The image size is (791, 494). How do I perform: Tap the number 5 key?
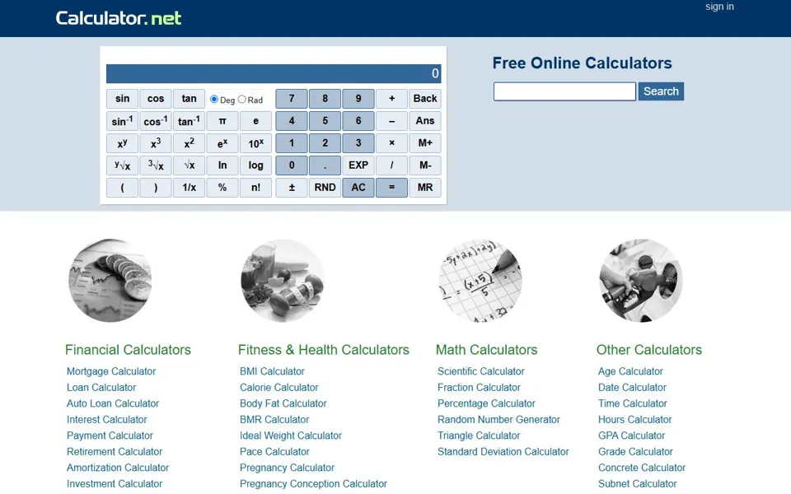click(325, 121)
